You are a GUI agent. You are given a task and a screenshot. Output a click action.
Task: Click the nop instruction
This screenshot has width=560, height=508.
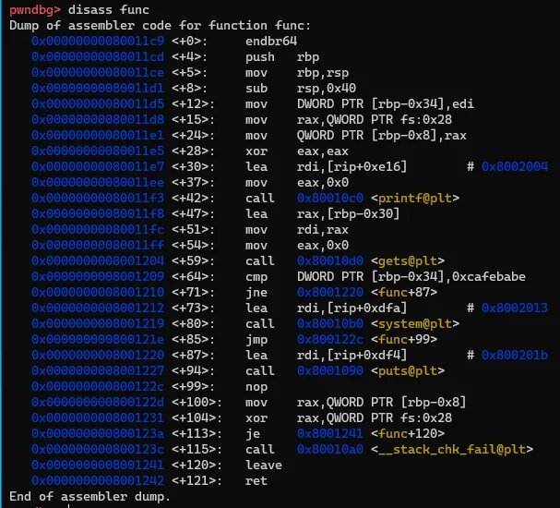256,386
